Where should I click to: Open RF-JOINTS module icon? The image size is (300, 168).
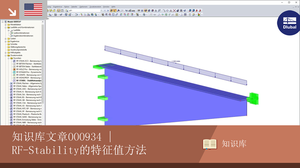click(14, 75)
